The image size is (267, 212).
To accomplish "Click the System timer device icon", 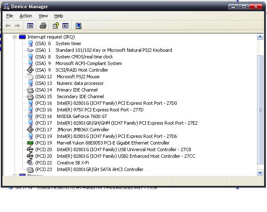I will (30, 43).
